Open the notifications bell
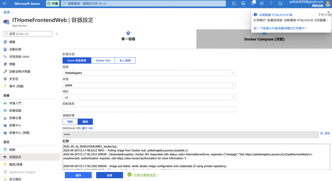This screenshot has width=332, height=181. (252, 4)
